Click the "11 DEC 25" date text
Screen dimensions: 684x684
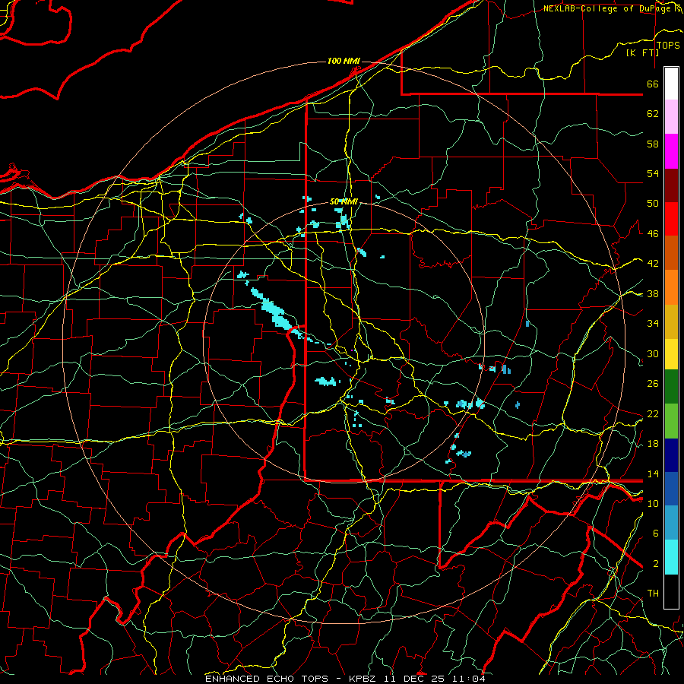click(414, 679)
